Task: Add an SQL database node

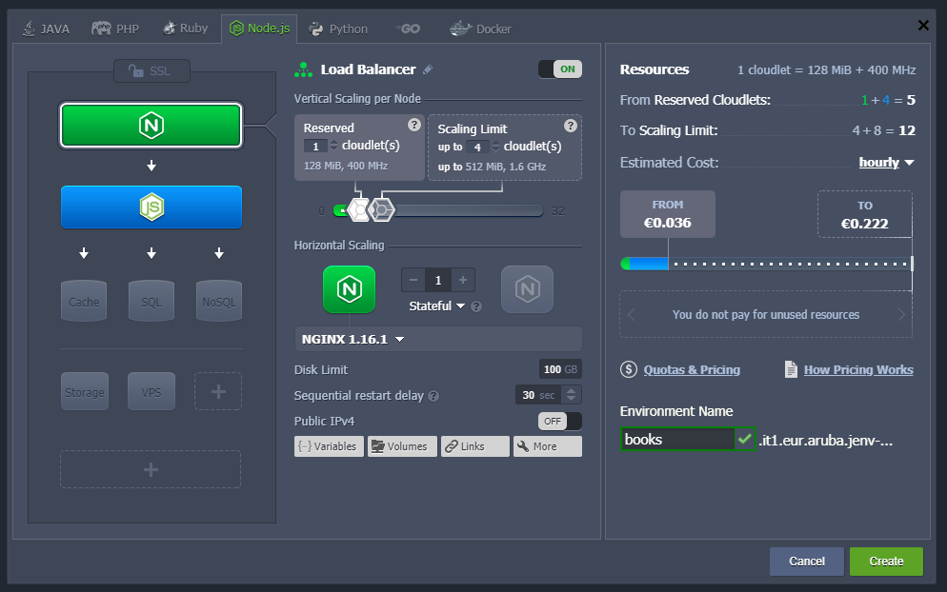Action: pos(151,301)
